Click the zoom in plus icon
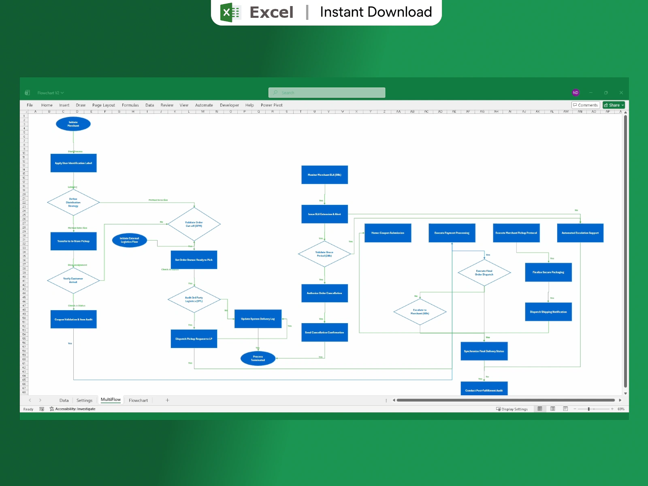The image size is (648, 486). (x=612, y=409)
